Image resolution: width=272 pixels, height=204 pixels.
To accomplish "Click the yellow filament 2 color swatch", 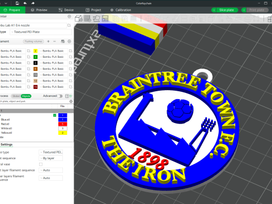I will point(35,51).
